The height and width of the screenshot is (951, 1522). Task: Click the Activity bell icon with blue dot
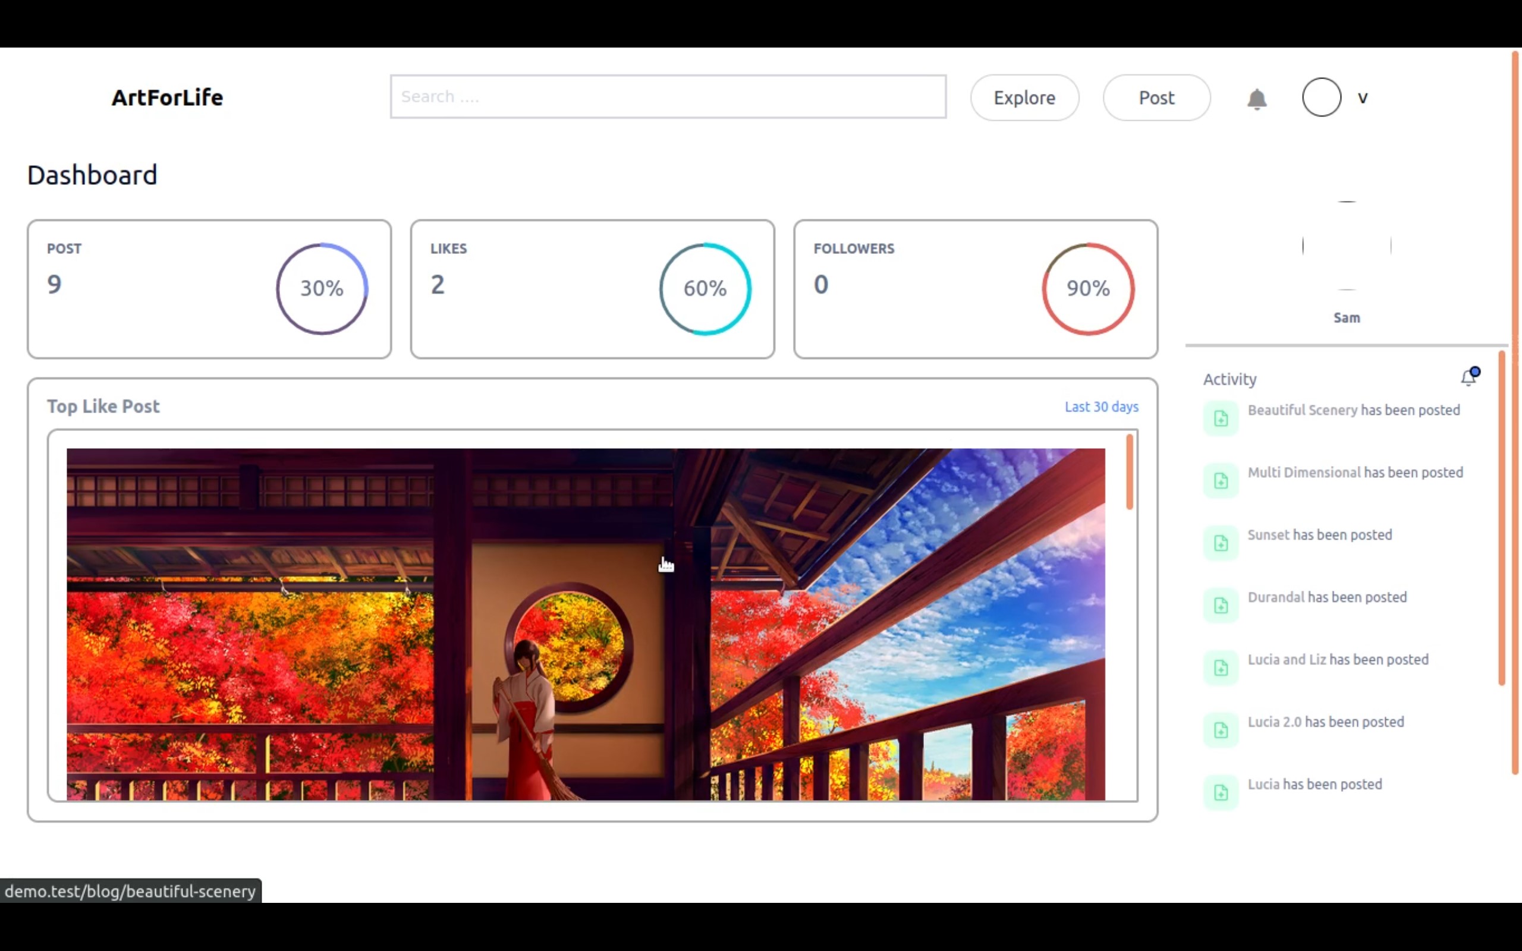tap(1470, 376)
